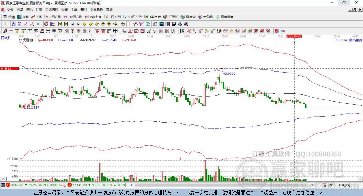Click the 极反通道 indicator label
Viewport: 363px width, 196px height.
(26, 40)
